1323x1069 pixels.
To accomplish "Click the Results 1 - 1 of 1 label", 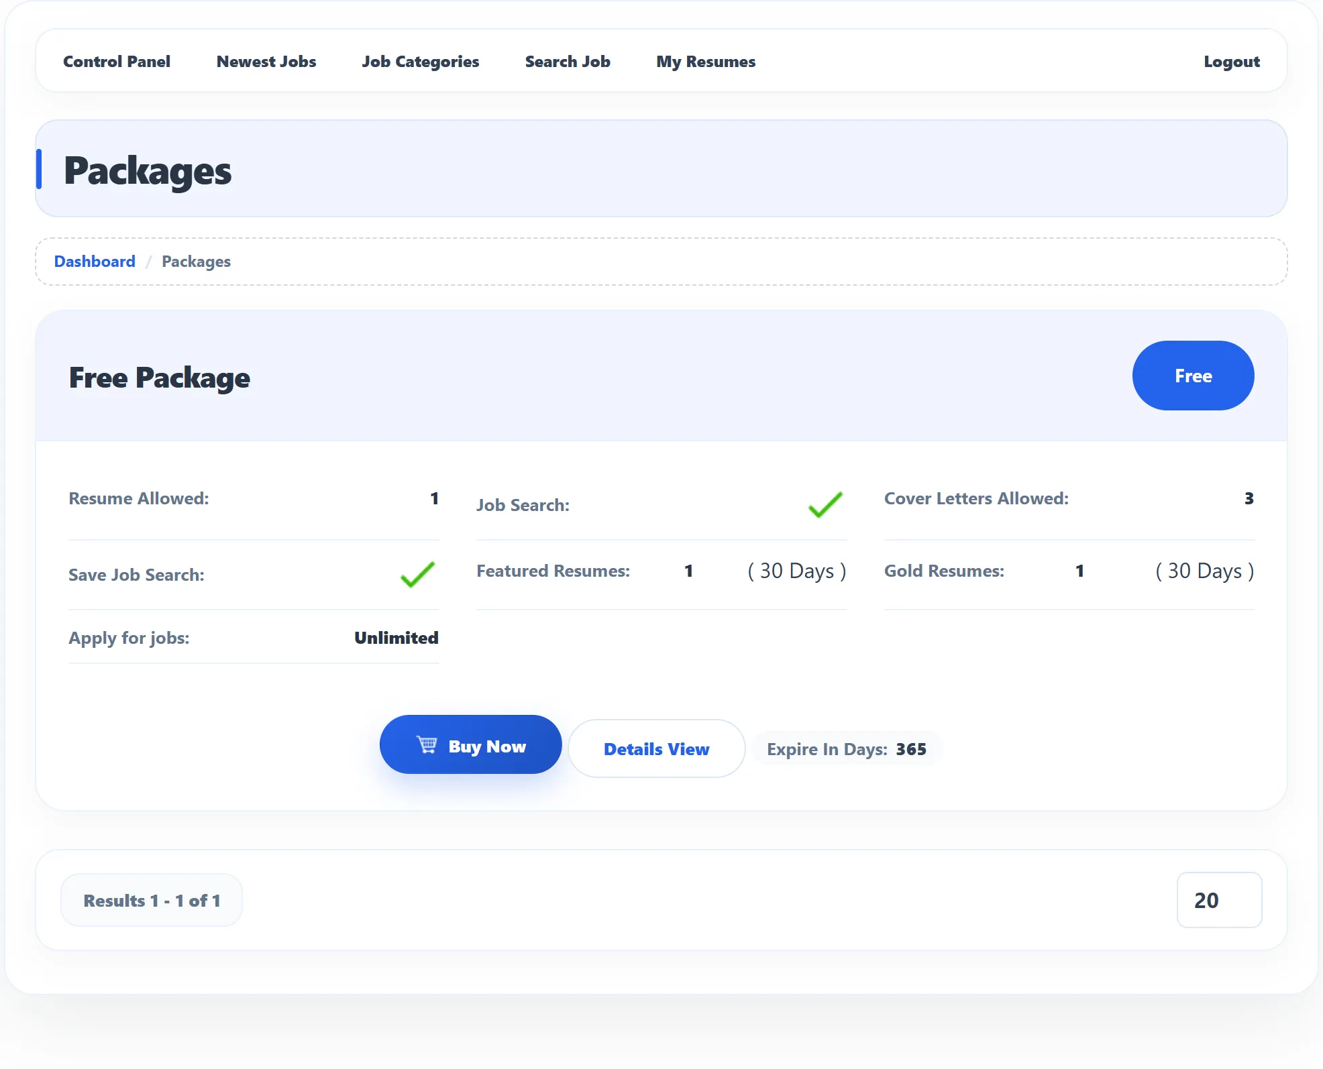I will (152, 901).
